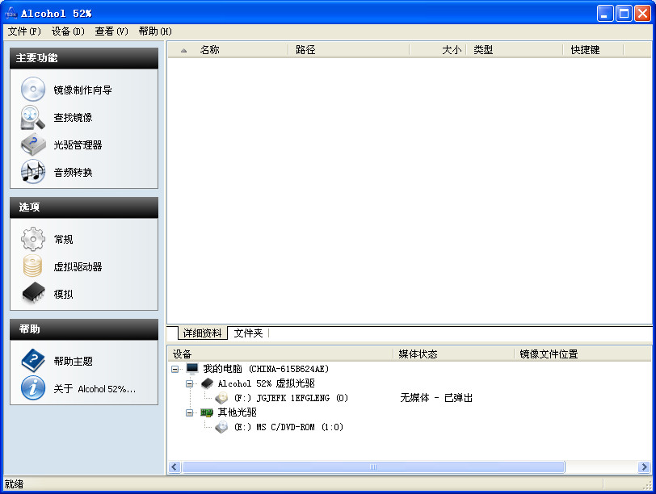This screenshot has height=494, width=656.
Task: Switch to the 文件夹 tab
Action: point(248,333)
